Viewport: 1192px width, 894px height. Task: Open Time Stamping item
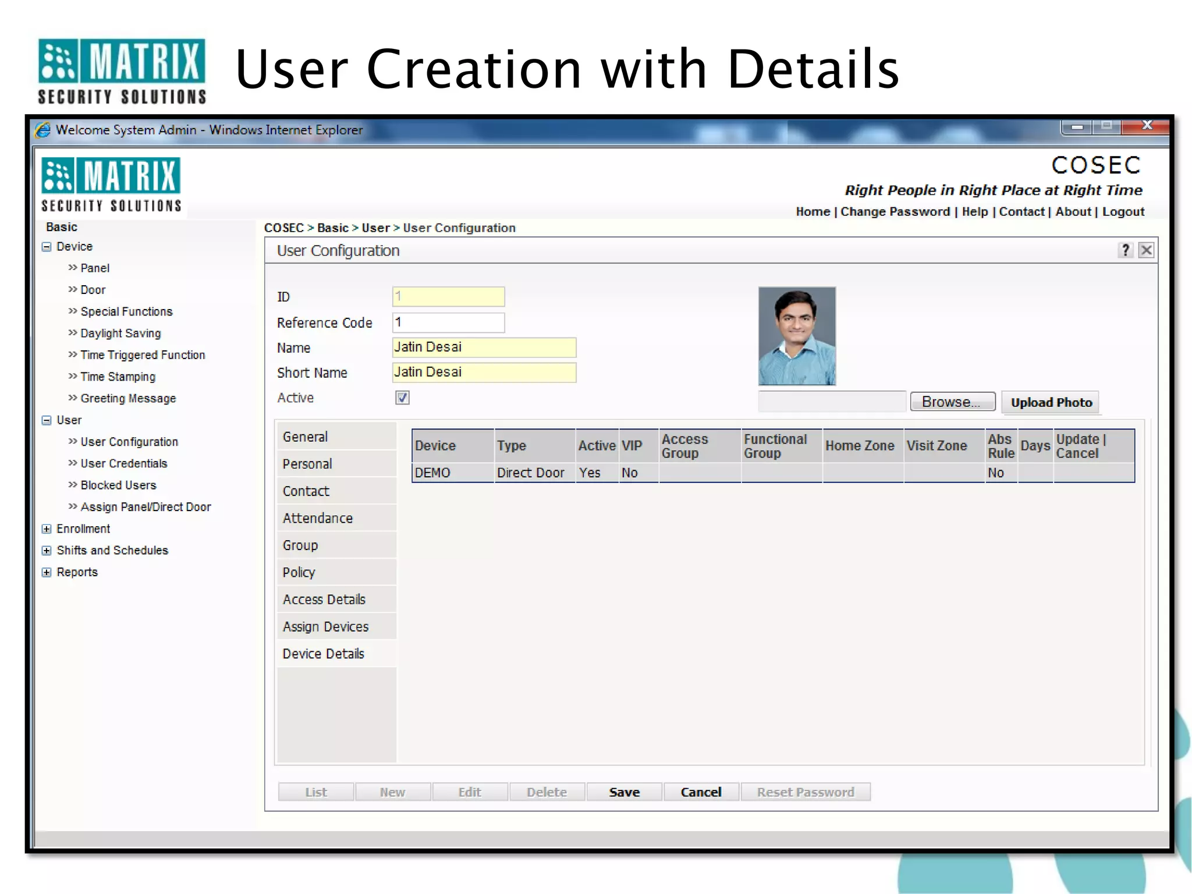(x=118, y=377)
